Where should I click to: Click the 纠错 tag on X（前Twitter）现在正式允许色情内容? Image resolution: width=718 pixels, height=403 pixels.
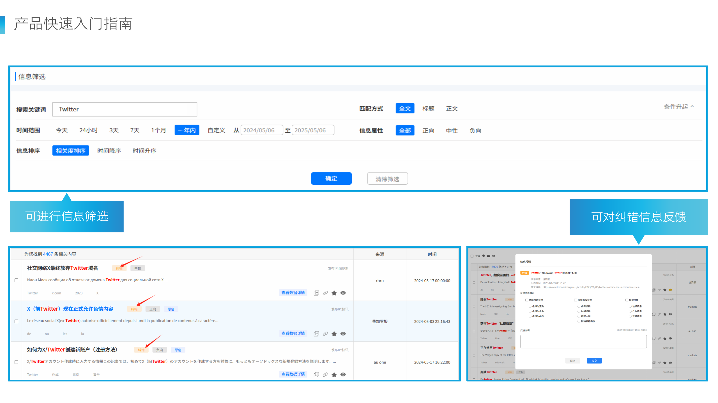(134, 309)
